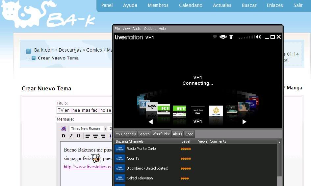
Task: Click the Level column header
Action: [186, 141]
